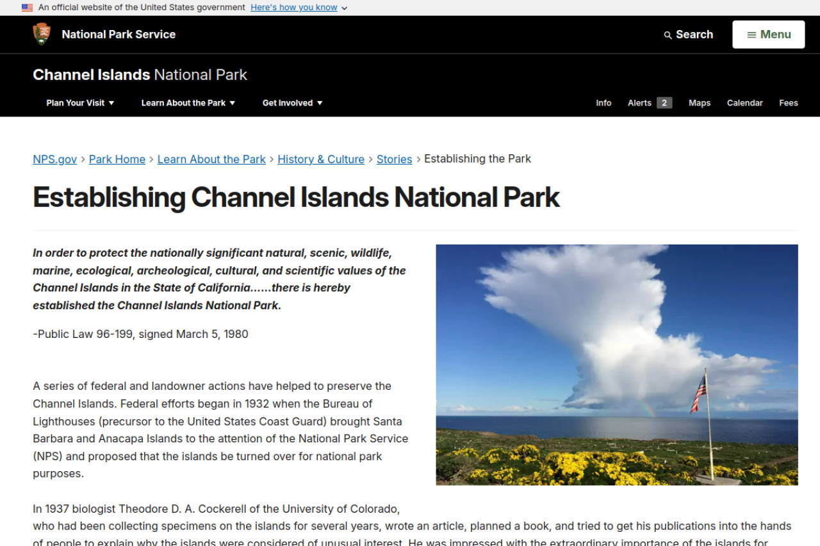The width and height of the screenshot is (820, 546).
Task: Open the Plan Your Visit dropdown
Action: click(x=80, y=103)
